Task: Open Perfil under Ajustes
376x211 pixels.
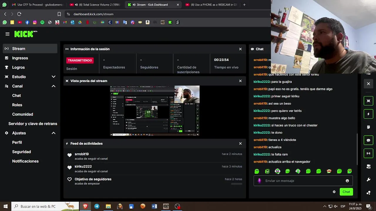Action: (x=17, y=142)
